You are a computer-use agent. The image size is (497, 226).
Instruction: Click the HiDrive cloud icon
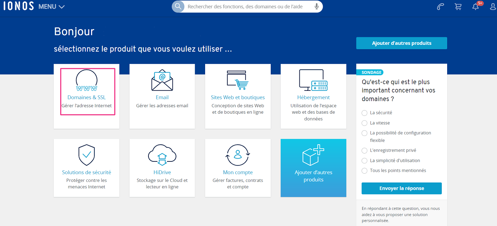[162, 155]
